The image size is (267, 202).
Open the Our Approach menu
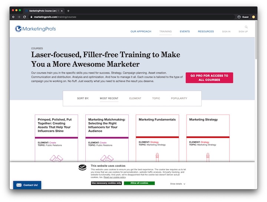(x=141, y=32)
